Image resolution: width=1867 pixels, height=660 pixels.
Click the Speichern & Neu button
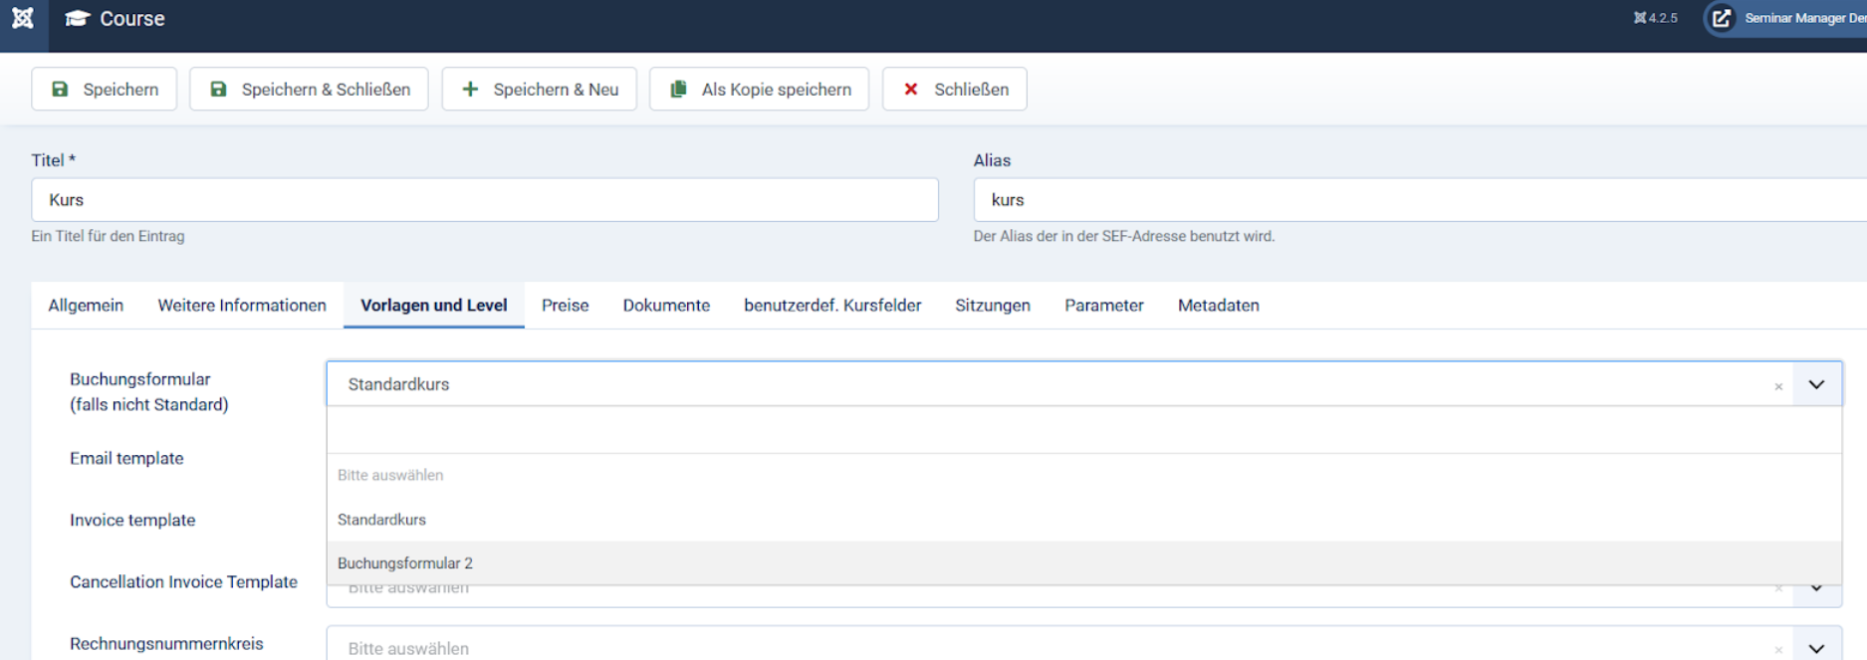coord(540,90)
